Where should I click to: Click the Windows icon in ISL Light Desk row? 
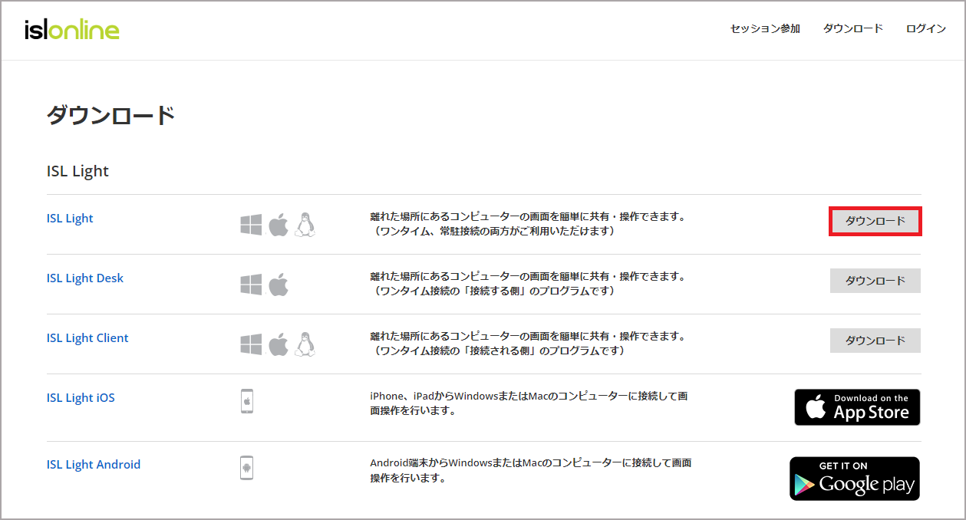point(251,285)
